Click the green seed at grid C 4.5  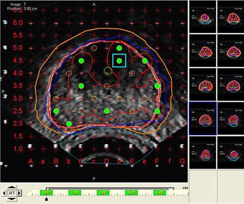(81, 61)
